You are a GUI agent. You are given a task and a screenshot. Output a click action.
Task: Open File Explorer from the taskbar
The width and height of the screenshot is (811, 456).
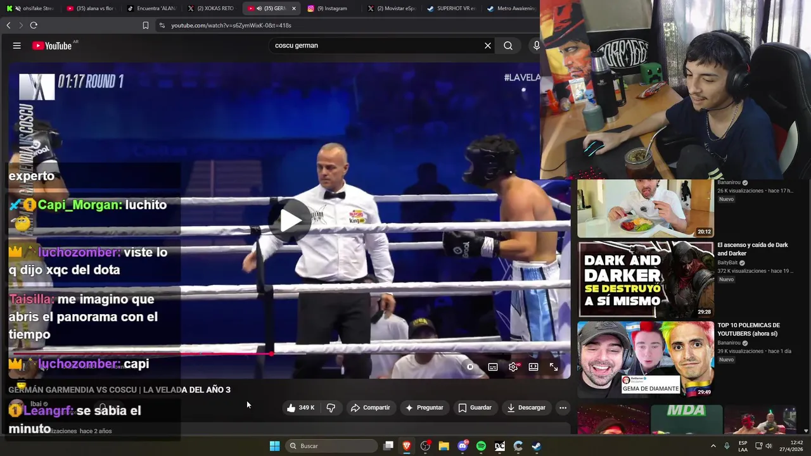444,446
